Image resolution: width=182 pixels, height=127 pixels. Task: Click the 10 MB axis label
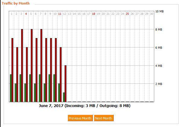point(159,11)
